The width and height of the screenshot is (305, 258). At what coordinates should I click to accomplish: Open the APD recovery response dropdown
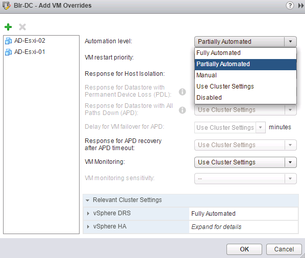(x=245, y=145)
